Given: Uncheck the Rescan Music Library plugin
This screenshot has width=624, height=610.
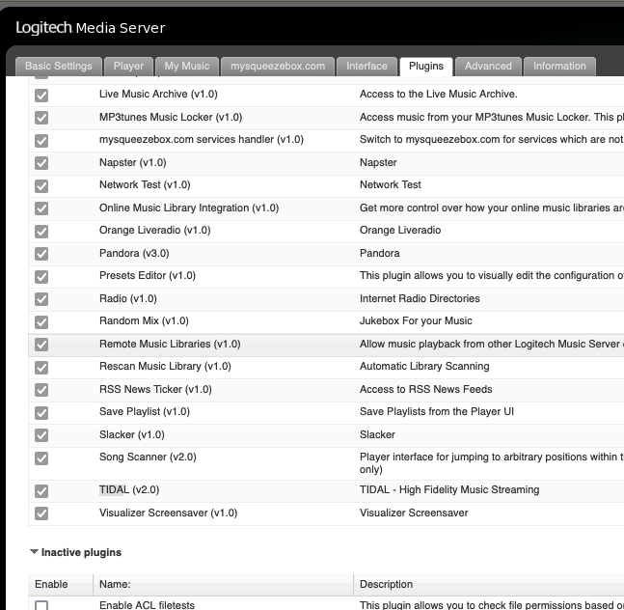Looking at the screenshot, I should click(x=41, y=368).
